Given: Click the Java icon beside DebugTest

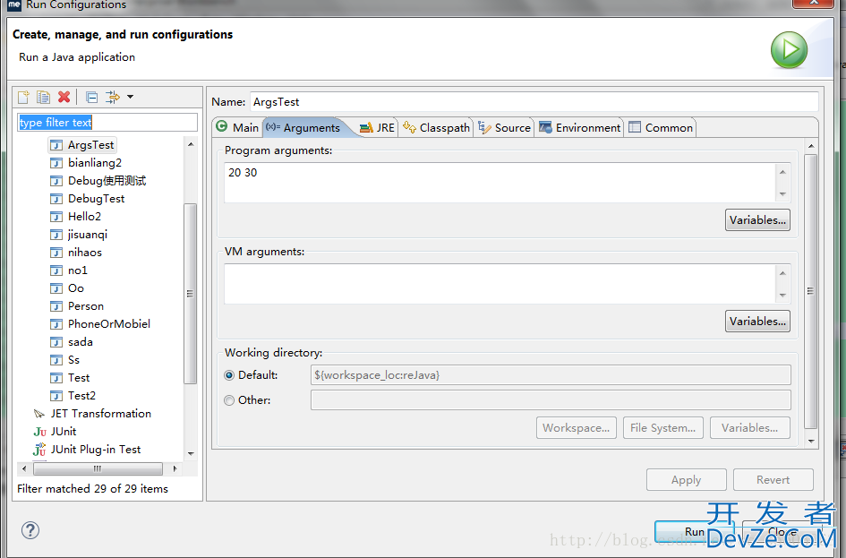Looking at the screenshot, I should [x=56, y=199].
